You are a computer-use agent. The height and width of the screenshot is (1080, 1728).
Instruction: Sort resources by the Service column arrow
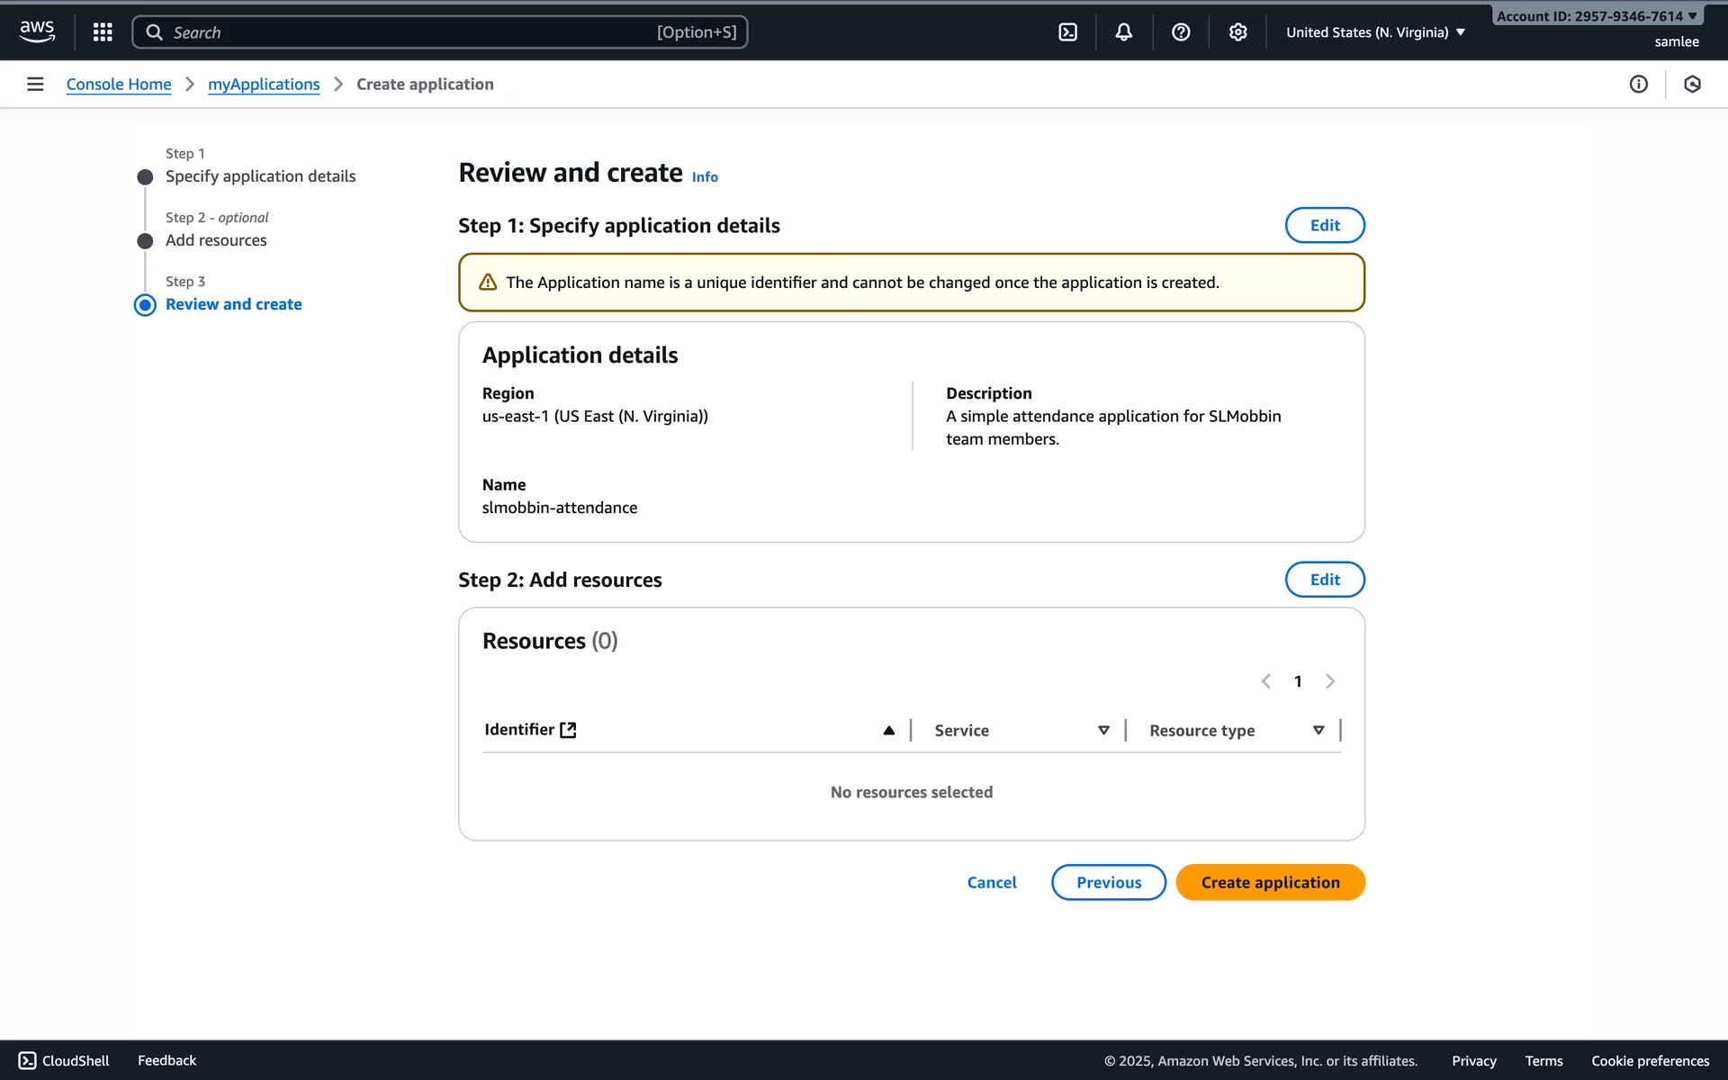click(1103, 730)
